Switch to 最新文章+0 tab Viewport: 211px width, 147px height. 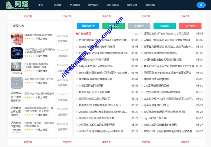coord(88,26)
